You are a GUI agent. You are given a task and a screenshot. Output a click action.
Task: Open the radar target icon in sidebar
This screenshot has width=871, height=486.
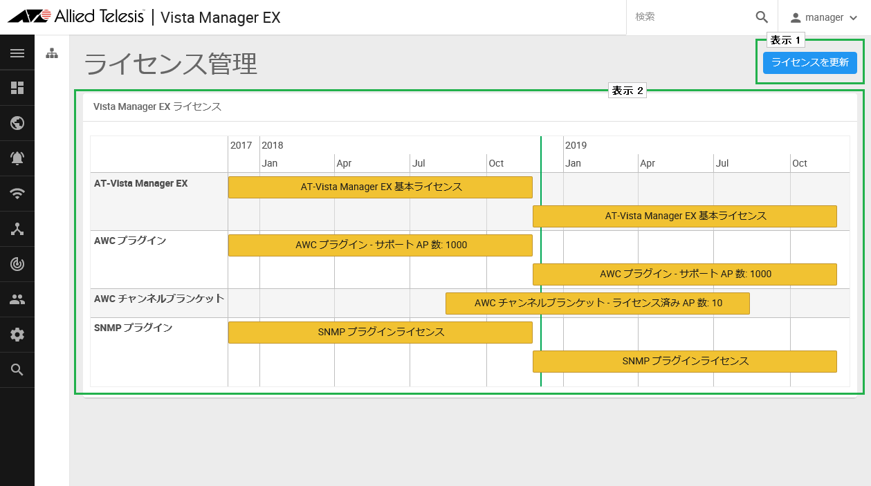click(x=17, y=264)
